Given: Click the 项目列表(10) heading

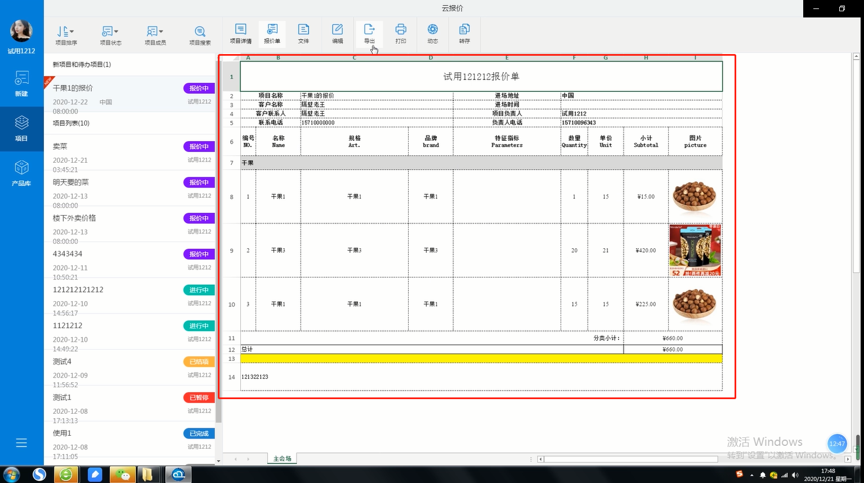Looking at the screenshot, I should click(x=71, y=123).
